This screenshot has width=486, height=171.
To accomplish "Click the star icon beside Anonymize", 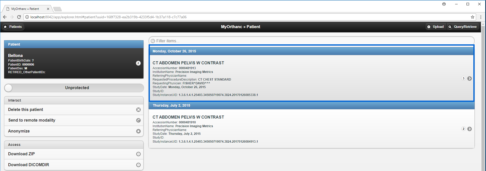I will coord(138,131).
